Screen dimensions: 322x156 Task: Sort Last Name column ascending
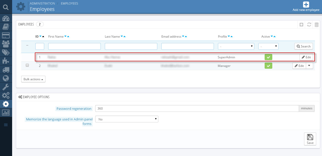[125, 37]
